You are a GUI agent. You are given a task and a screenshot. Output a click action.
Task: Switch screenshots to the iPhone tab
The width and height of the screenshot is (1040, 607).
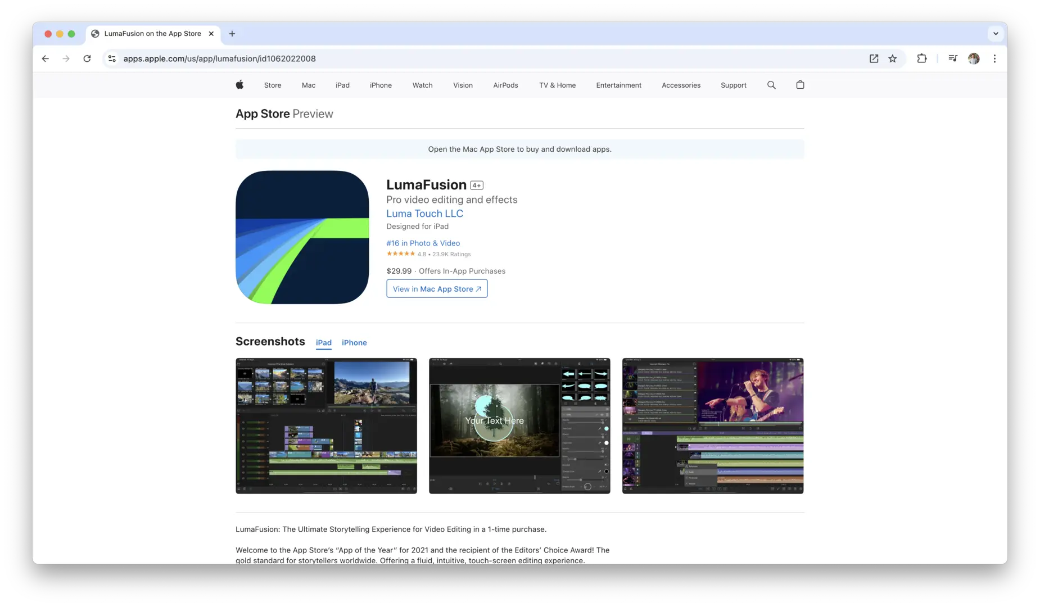pos(354,343)
